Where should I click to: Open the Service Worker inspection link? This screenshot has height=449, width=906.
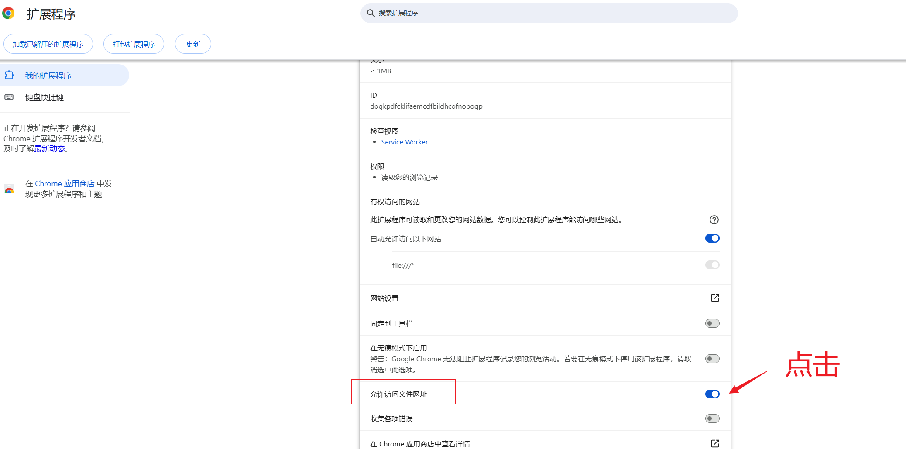click(x=404, y=142)
